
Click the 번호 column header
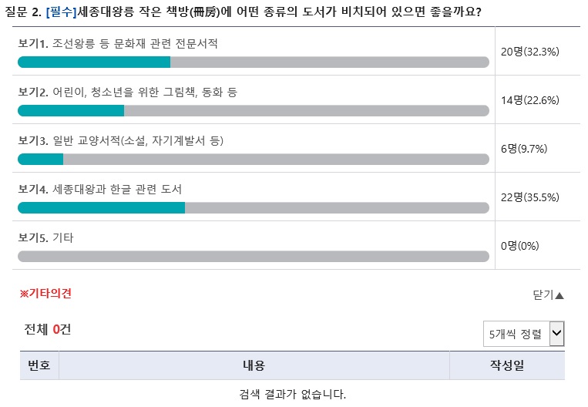(x=39, y=365)
